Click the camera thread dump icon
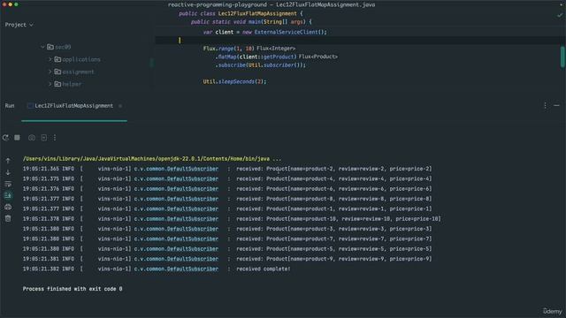 [x=32, y=138]
